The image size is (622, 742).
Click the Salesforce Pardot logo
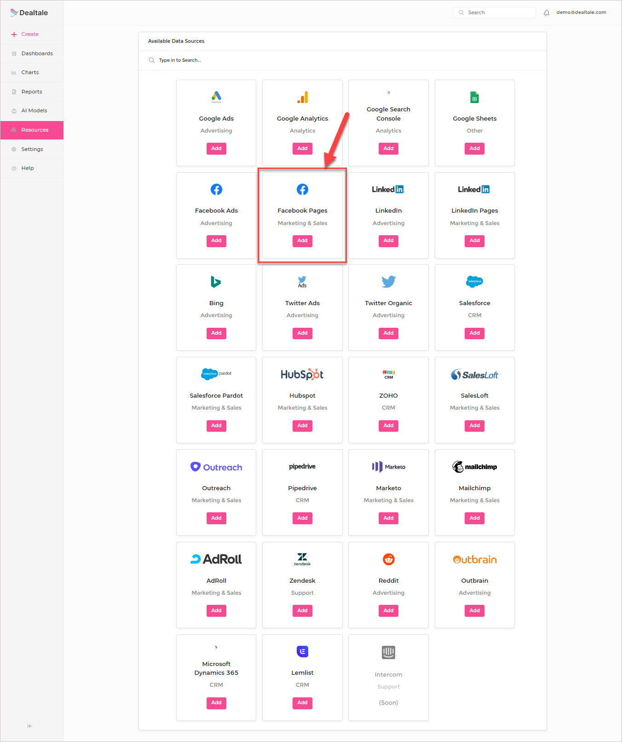click(x=216, y=374)
